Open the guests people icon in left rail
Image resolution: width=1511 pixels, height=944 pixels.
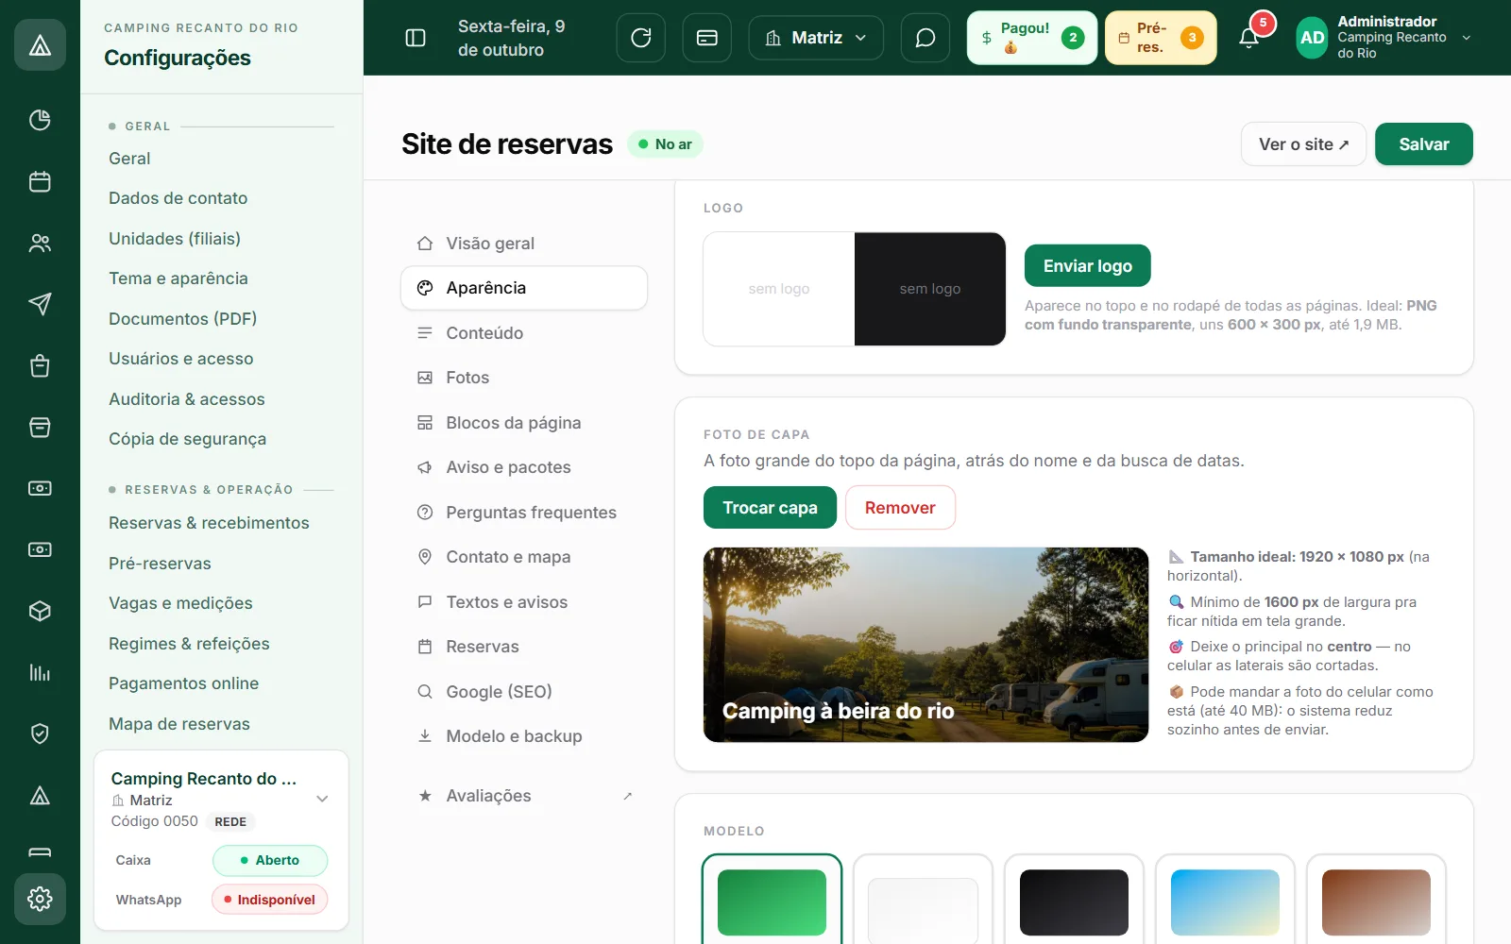(x=40, y=243)
